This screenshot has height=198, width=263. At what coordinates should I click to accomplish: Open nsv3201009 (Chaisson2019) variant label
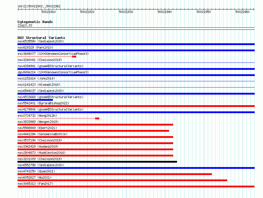40,159
